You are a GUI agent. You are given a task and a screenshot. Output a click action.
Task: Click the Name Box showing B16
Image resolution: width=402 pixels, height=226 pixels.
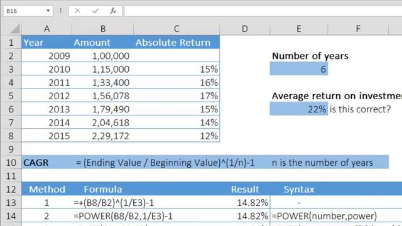(28, 11)
